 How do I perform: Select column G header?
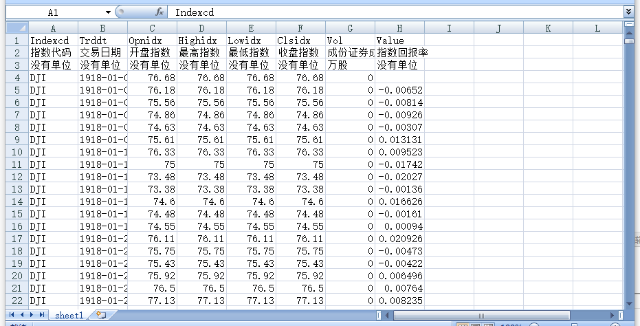pos(350,28)
